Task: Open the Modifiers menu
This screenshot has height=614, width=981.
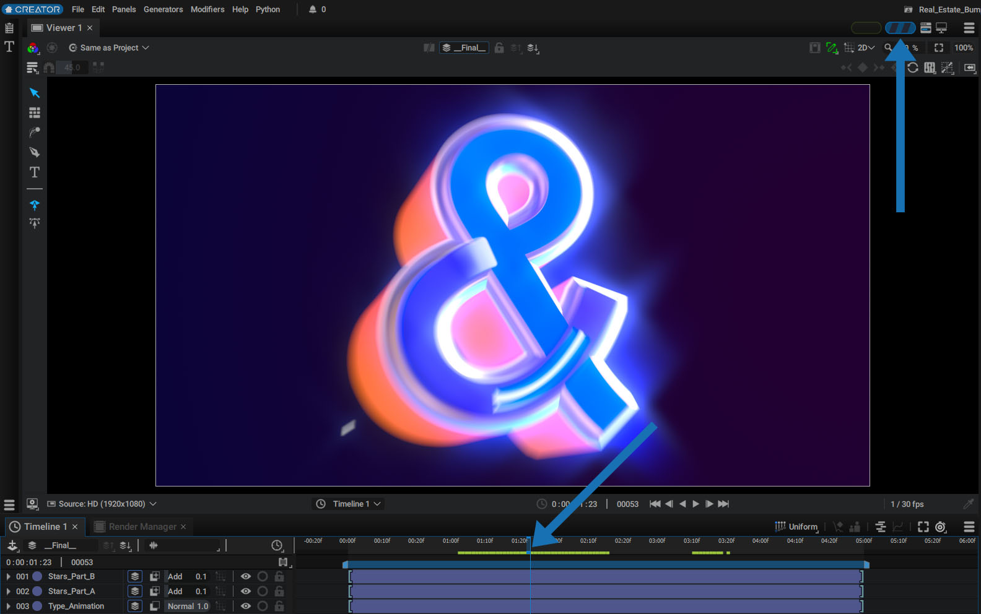Action: pos(207,9)
